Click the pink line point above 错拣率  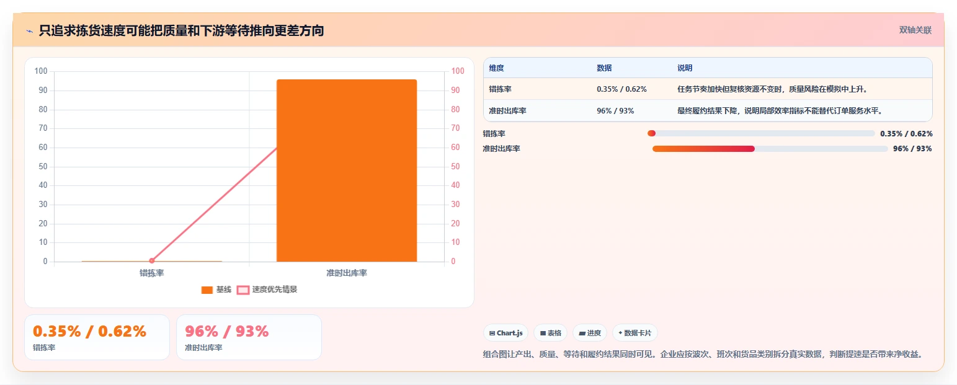(x=152, y=260)
